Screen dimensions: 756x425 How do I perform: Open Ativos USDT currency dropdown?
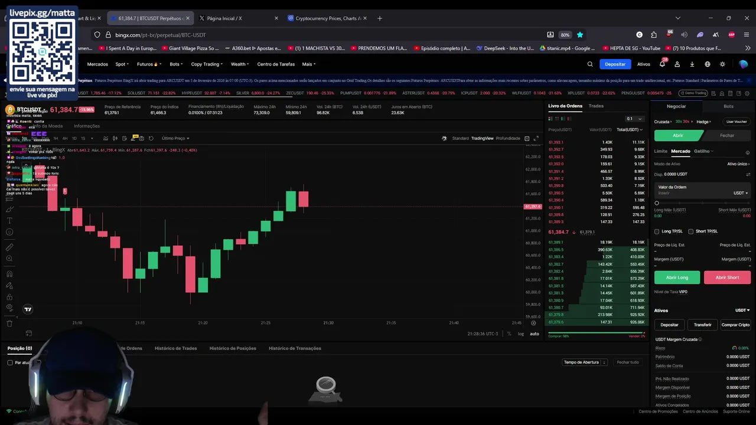point(742,310)
